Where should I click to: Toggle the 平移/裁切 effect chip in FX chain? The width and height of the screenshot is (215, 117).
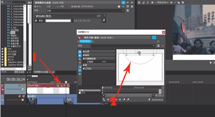(85, 41)
